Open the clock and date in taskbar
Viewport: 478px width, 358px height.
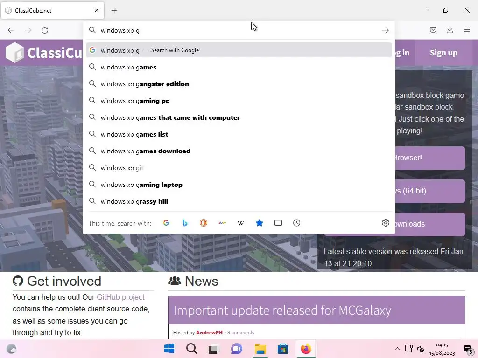442,349
